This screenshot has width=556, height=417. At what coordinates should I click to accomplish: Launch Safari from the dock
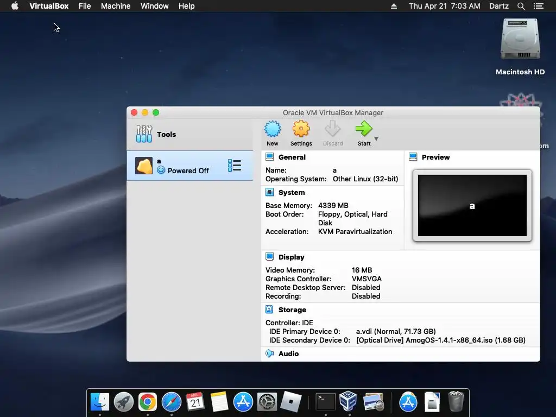171,402
